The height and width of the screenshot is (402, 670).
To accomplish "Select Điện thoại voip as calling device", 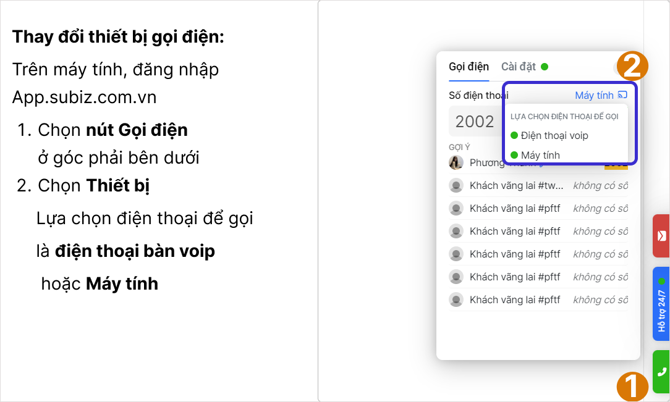I will click(554, 135).
